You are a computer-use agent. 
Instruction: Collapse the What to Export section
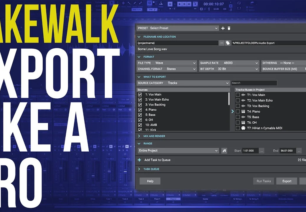tap(139, 77)
